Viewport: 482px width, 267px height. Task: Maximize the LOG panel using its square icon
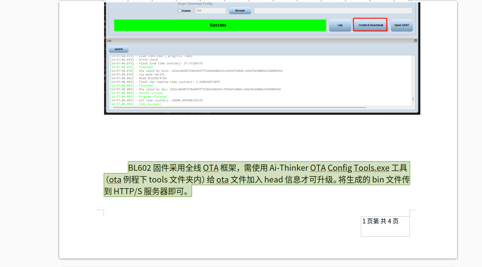point(416,41)
